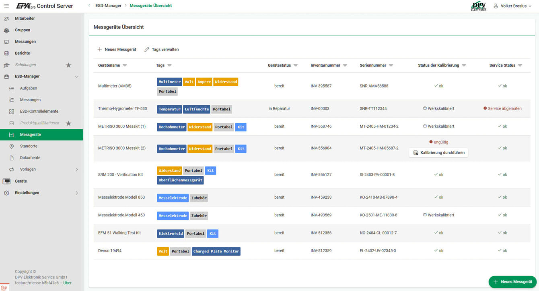Click the hamburger menu icon
This screenshot has height=291, width=539.
click(6, 6)
